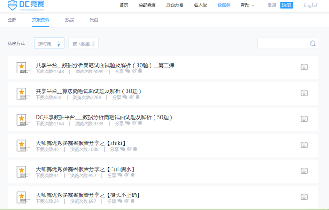329x210 pixels.
Task: Download 共享平台 数据分析岗 第二弹 file
Action: (304, 67)
